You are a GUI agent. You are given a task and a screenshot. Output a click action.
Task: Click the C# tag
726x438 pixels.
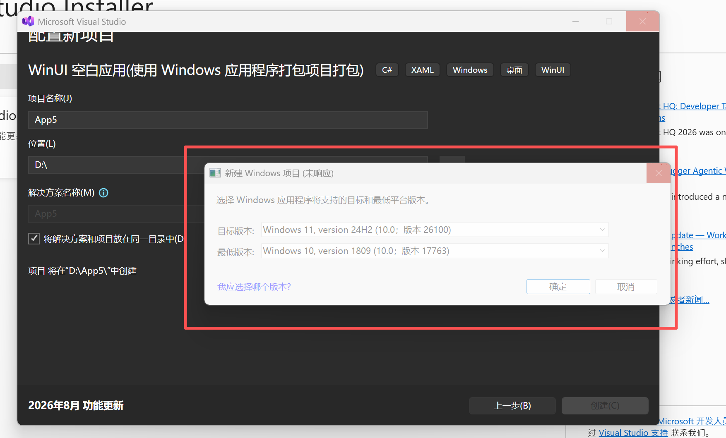click(387, 70)
